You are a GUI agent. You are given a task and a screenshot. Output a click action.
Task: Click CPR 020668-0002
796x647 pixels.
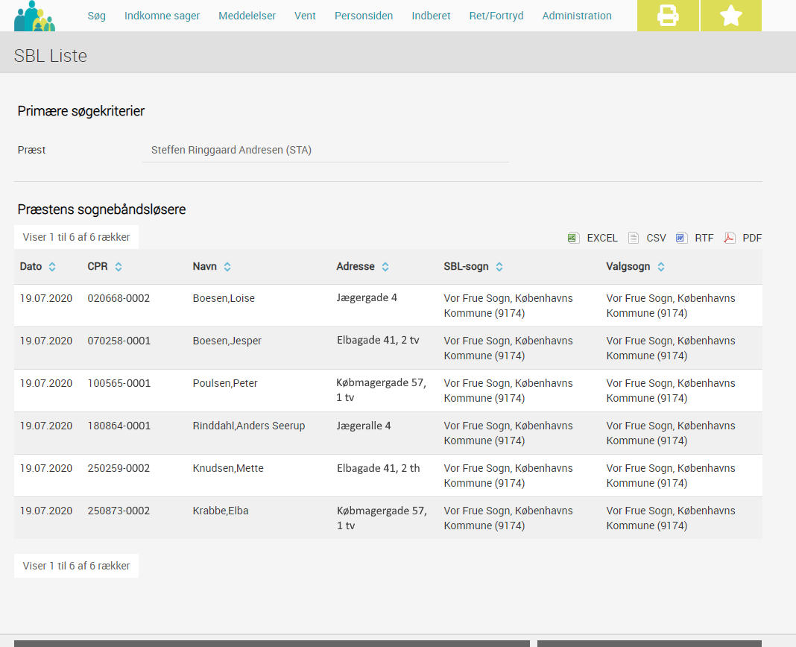(119, 298)
